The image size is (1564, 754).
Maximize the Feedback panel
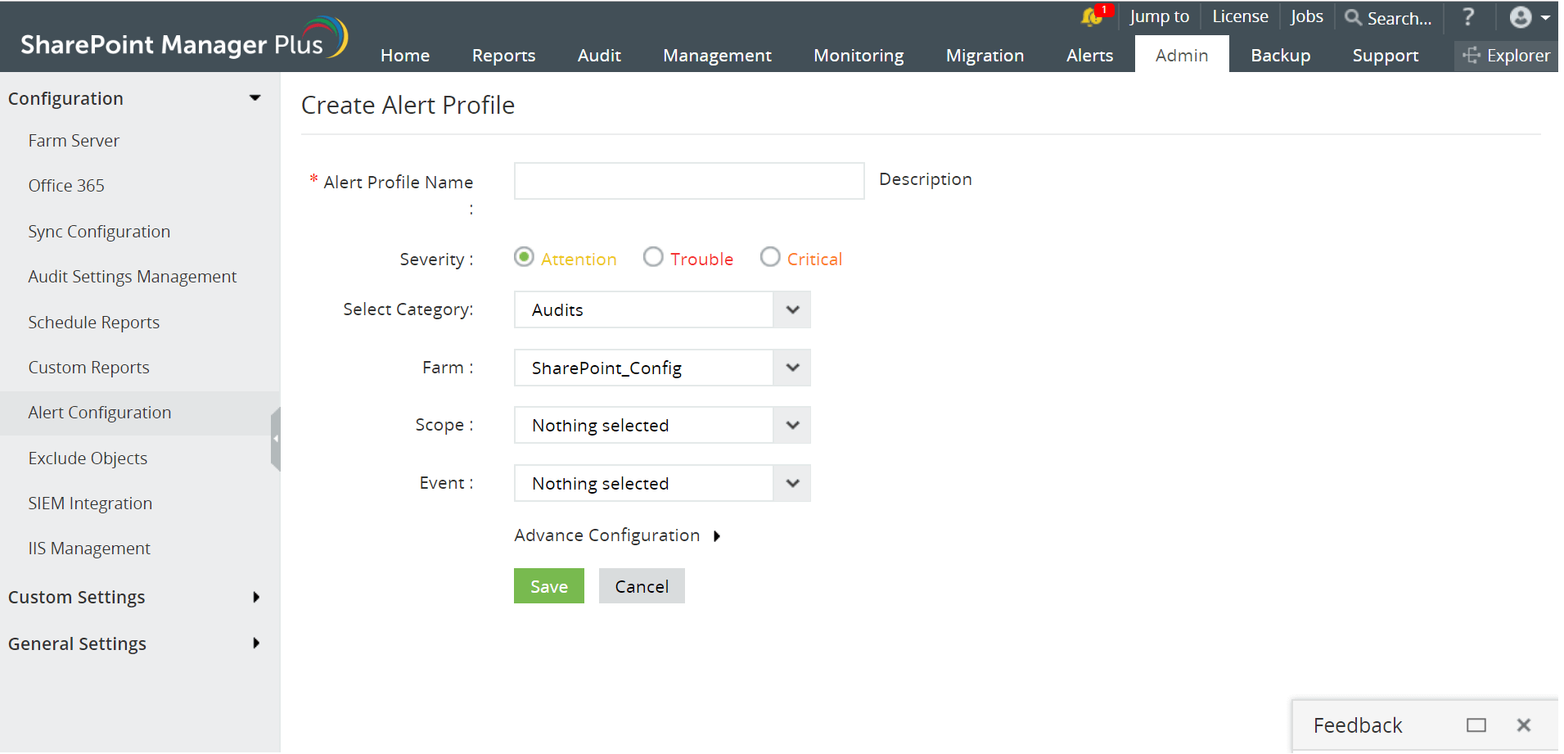[x=1476, y=725]
